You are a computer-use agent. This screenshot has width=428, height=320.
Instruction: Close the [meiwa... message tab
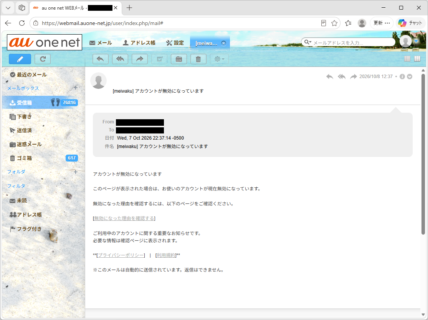click(x=223, y=43)
